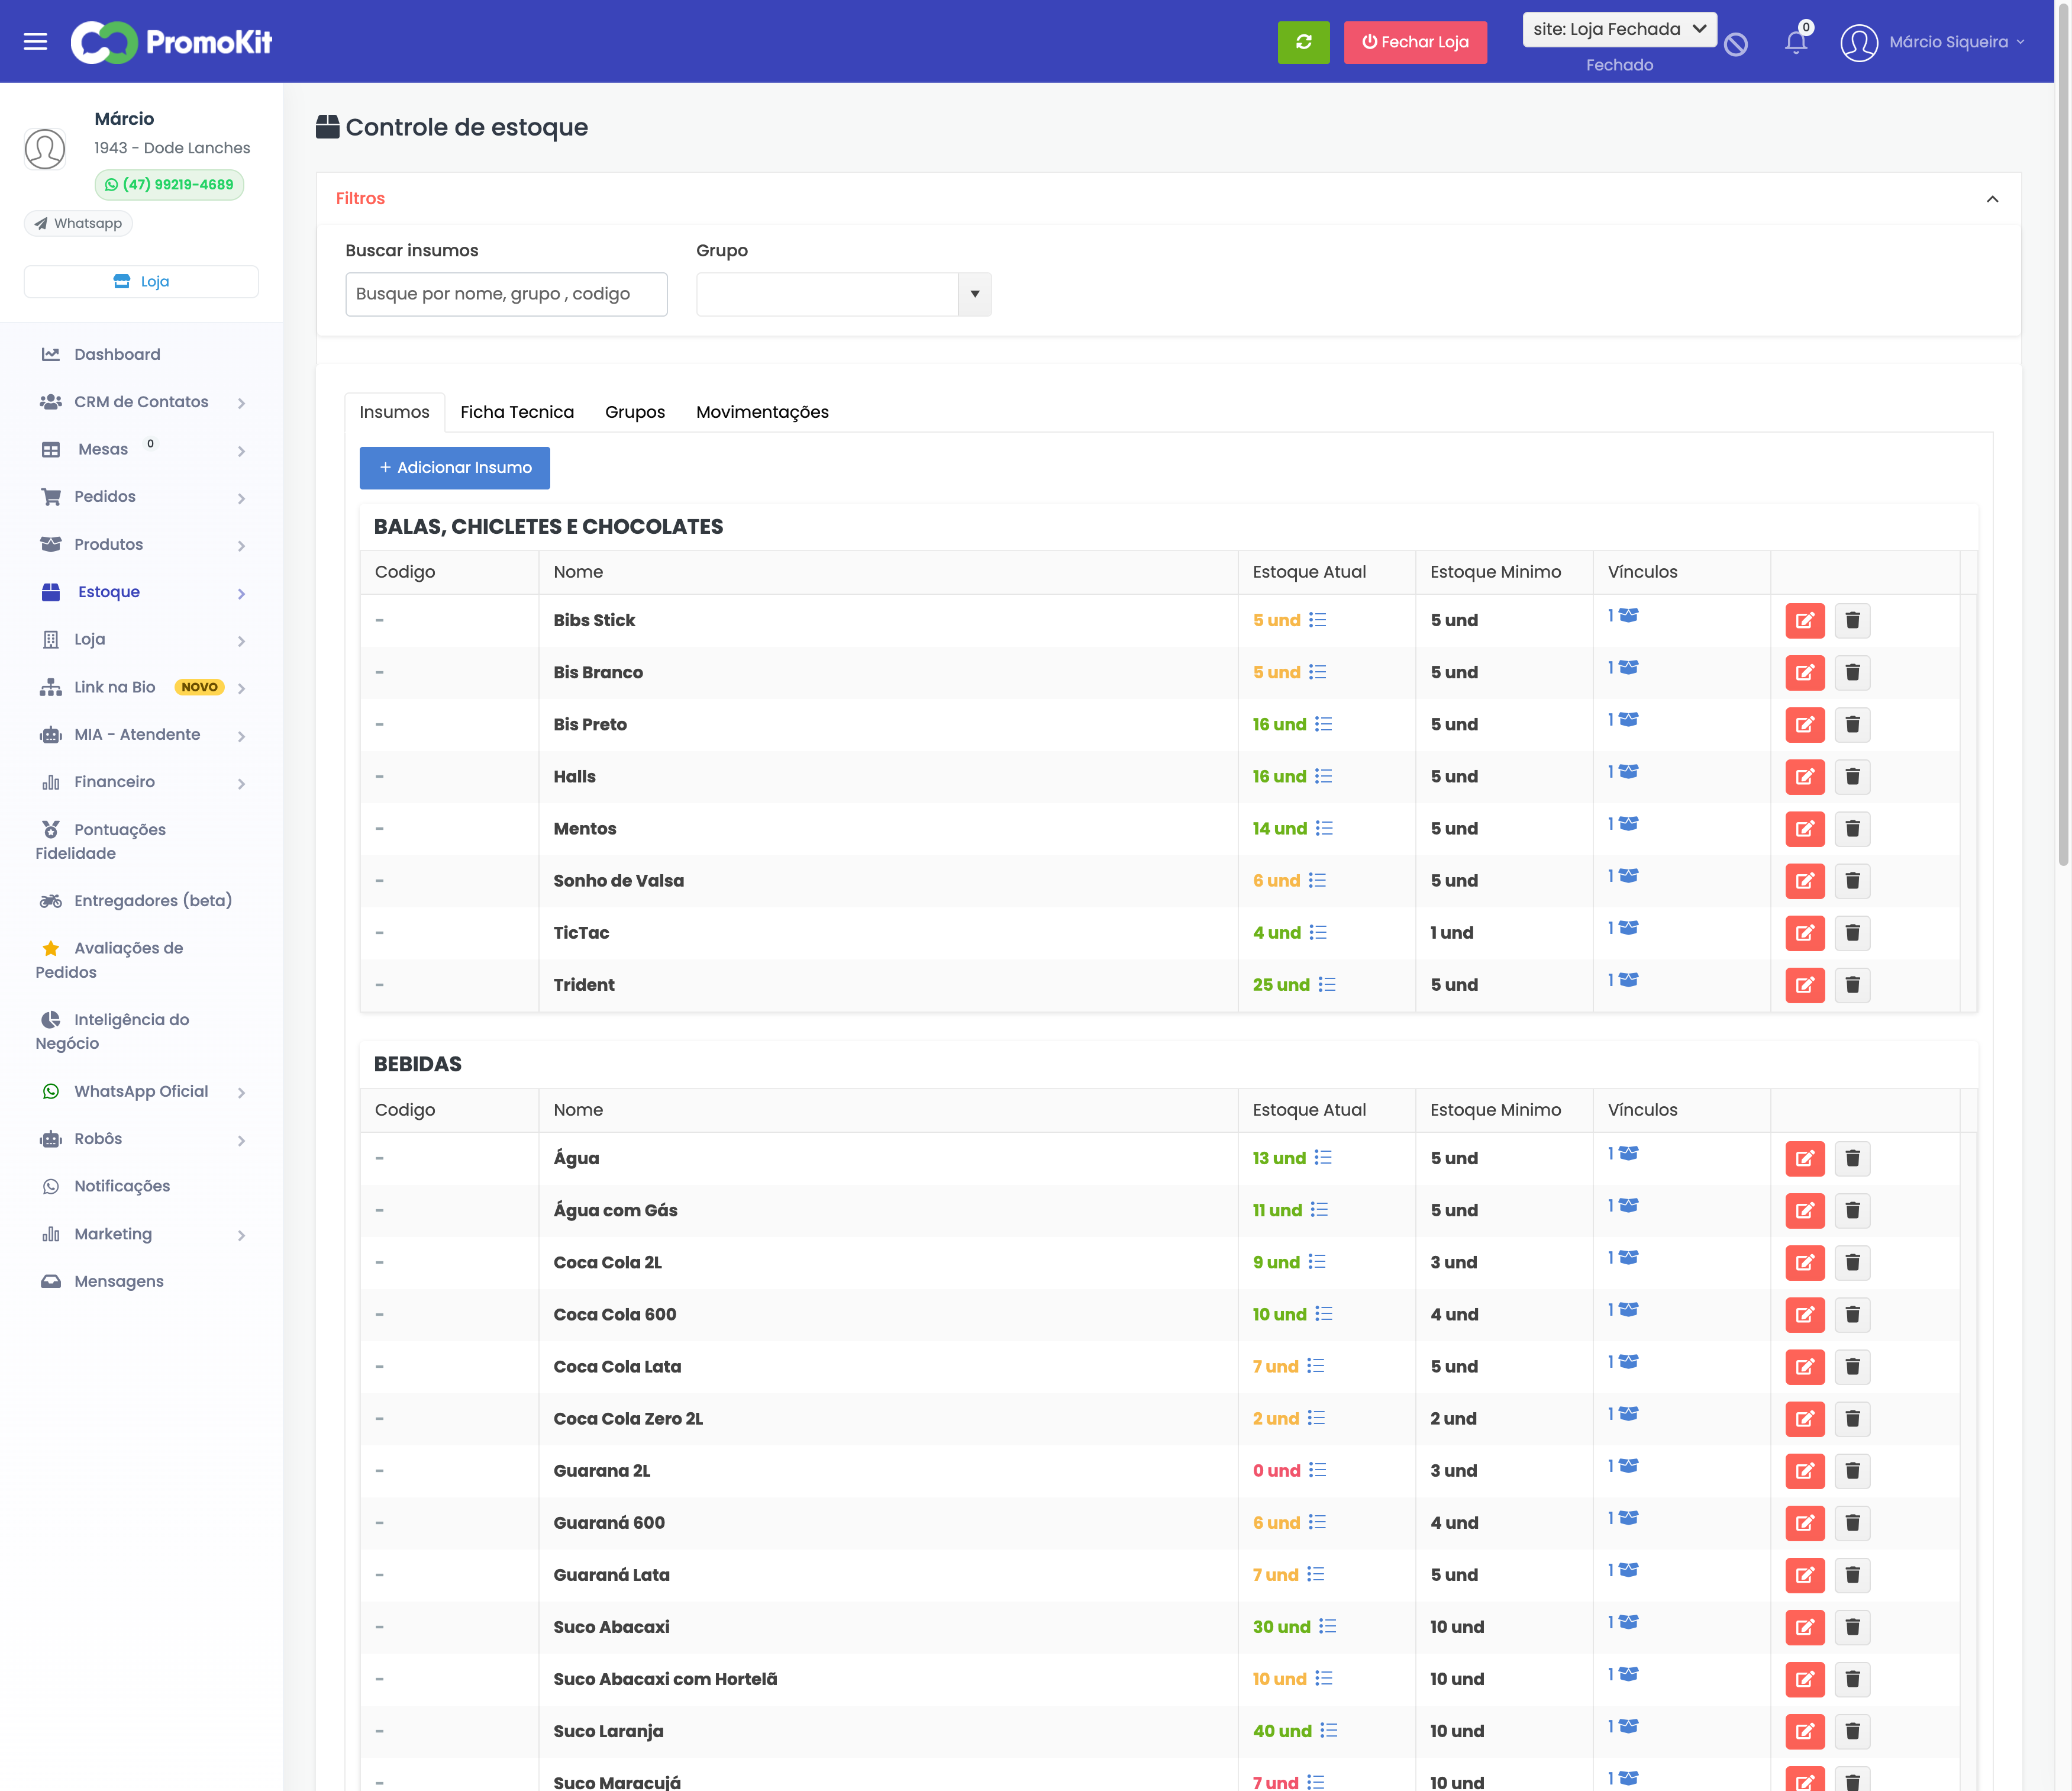
Task: Switch to the Grupos tab
Action: 635,412
